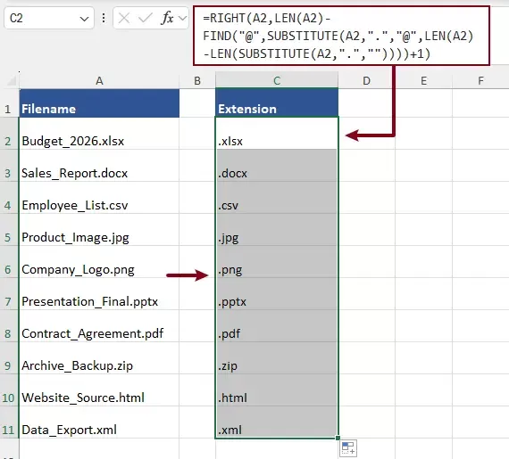509x459 pixels.
Task: Click the Filename header cell
Action: pyautogui.click(x=99, y=103)
